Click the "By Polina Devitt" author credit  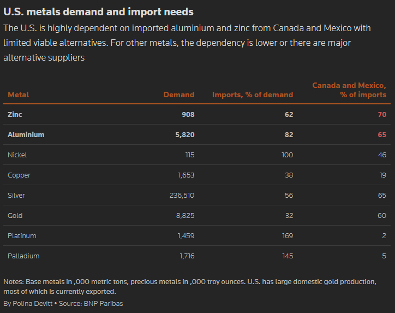coord(27,303)
